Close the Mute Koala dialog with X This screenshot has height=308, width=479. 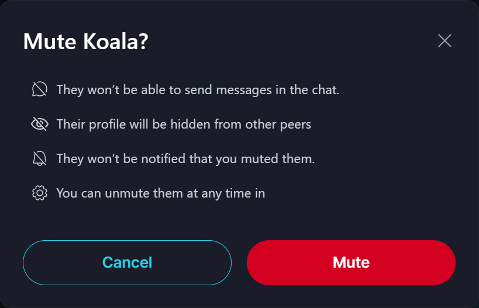click(x=444, y=40)
